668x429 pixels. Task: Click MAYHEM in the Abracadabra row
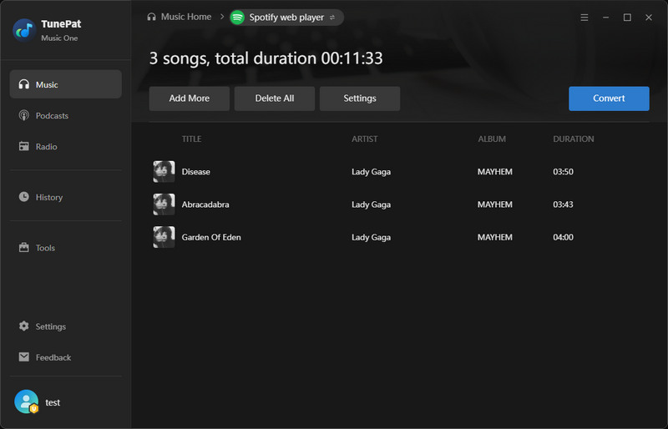[494, 204]
